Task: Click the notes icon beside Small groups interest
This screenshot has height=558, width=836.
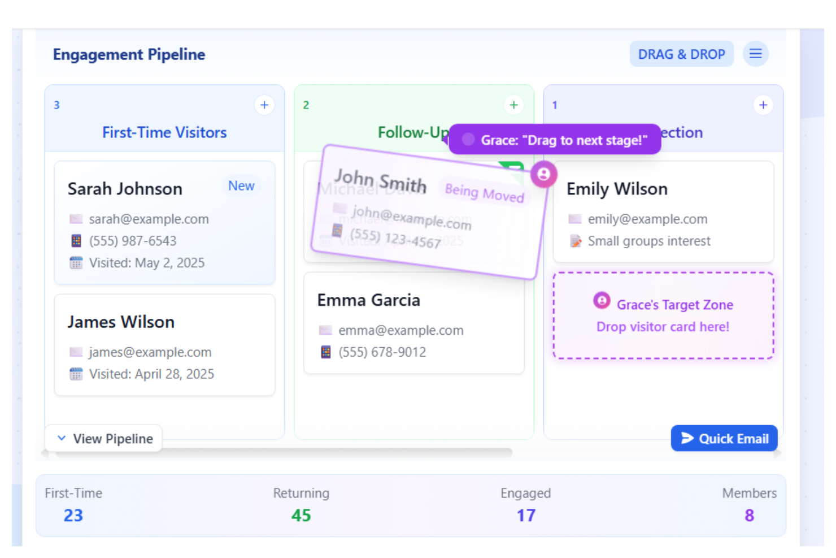Action: (575, 241)
